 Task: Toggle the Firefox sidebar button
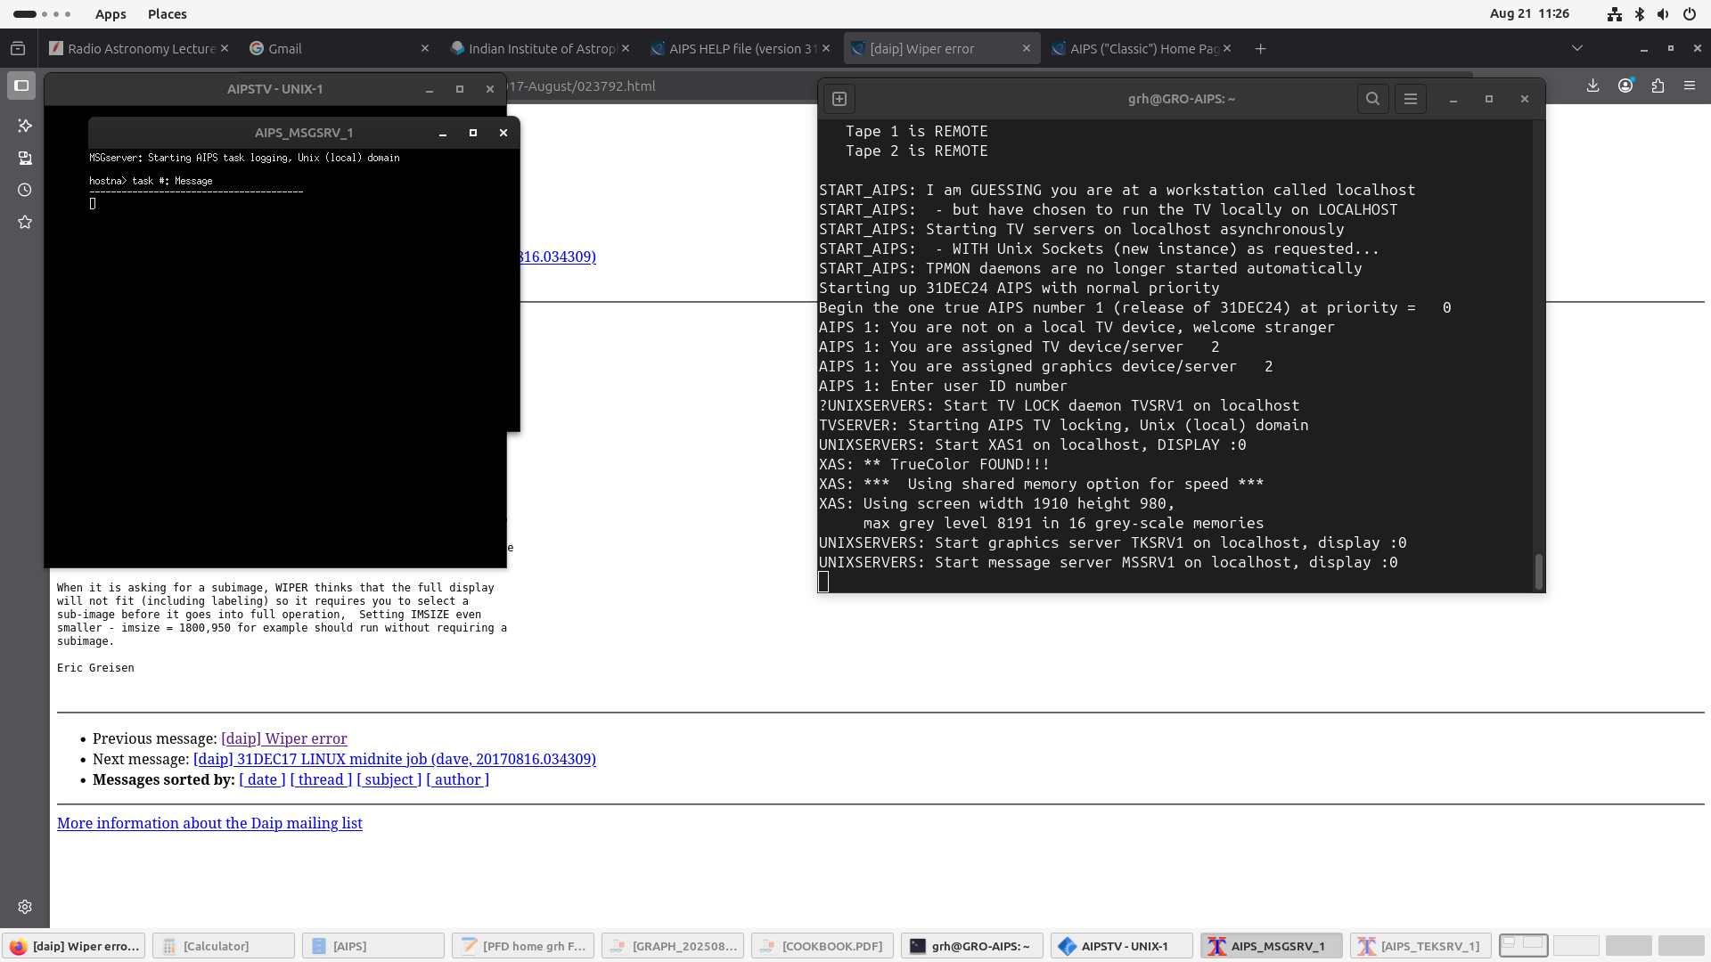coord(21,86)
